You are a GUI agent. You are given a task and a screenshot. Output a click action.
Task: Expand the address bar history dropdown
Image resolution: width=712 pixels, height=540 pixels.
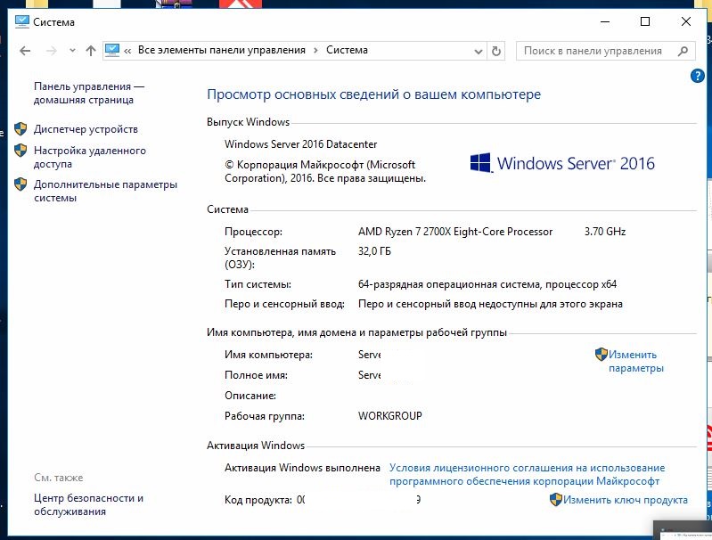coord(479,51)
